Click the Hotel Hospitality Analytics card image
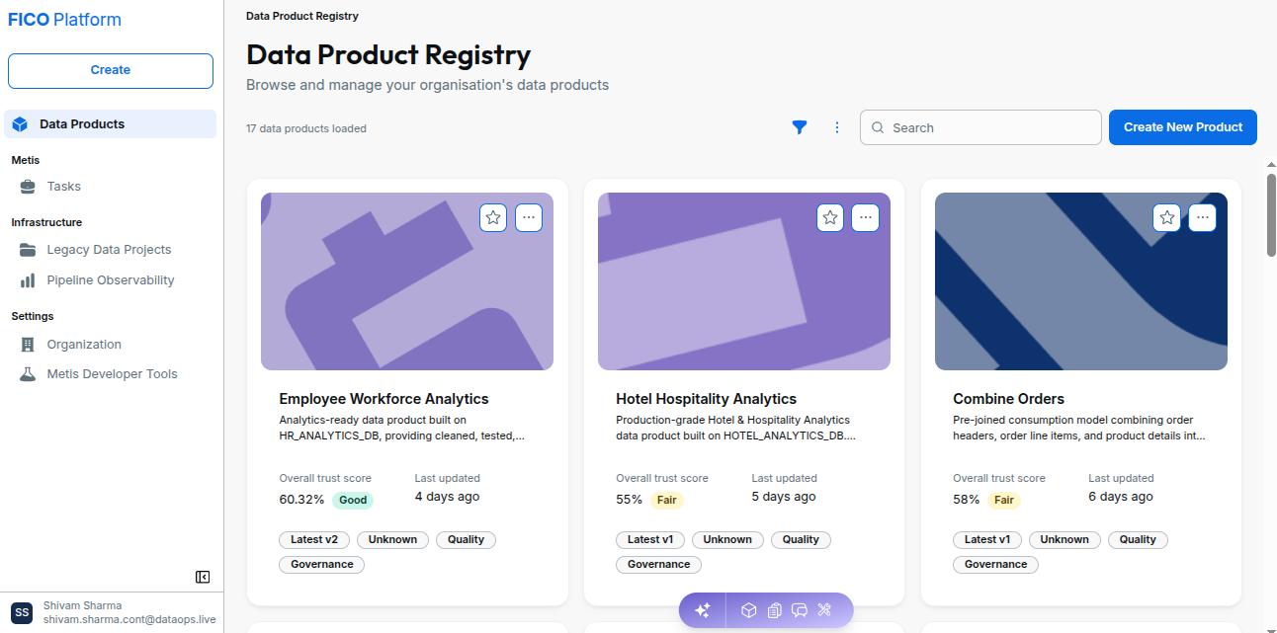This screenshot has height=633, width=1277. pos(744,281)
